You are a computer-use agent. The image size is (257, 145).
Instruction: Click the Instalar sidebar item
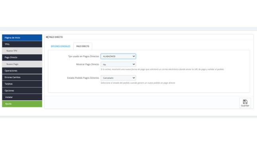pyautogui.click(x=22, y=97)
